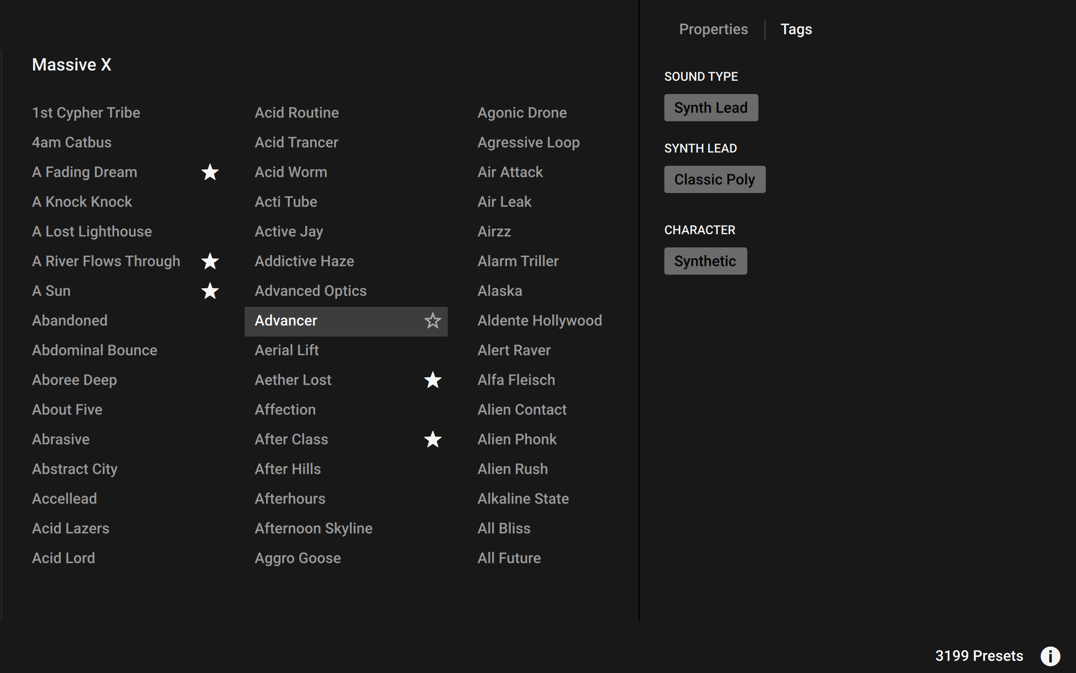This screenshot has width=1076, height=673.
Task: Open the info icon beside preset count
Action: (1050, 656)
